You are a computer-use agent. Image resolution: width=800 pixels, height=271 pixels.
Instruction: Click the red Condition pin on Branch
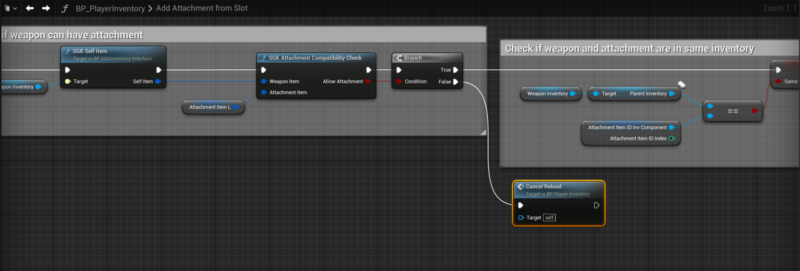399,81
